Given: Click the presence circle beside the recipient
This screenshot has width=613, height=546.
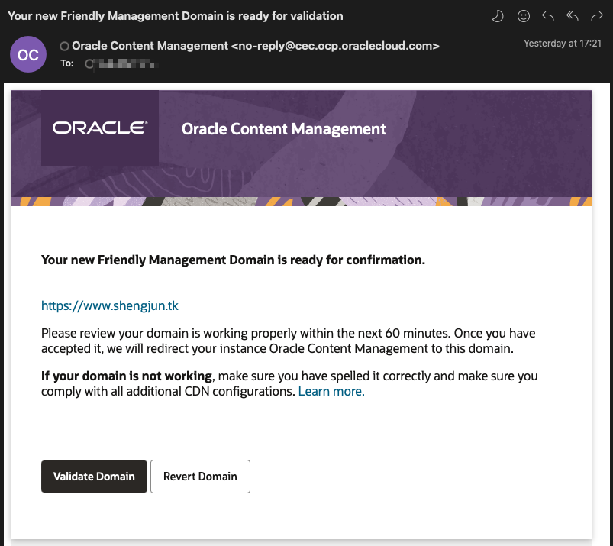Looking at the screenshot, I should click(89, 63).
